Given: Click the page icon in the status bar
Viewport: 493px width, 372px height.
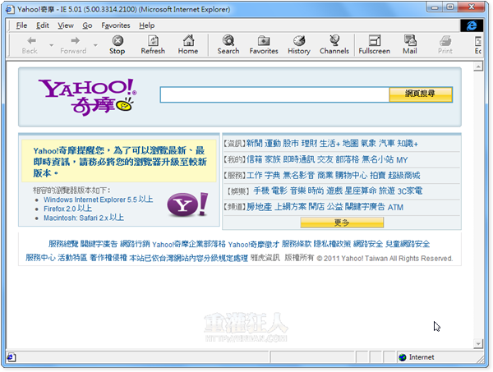Looking at the screenshot, I should pos(11,357).
